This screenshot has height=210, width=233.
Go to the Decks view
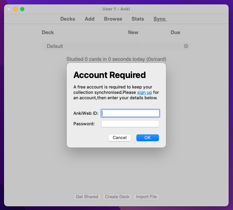(68, 19)
